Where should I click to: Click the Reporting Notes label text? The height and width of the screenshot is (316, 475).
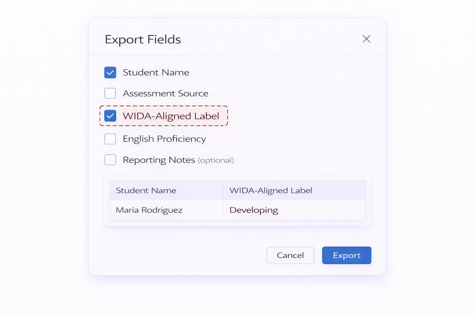159,160
